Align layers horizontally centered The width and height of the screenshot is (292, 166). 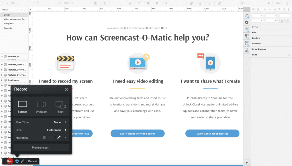point(270,9)
